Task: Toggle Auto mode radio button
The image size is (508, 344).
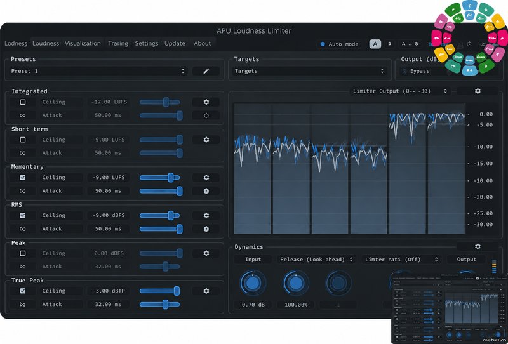Action: [323, 44]
